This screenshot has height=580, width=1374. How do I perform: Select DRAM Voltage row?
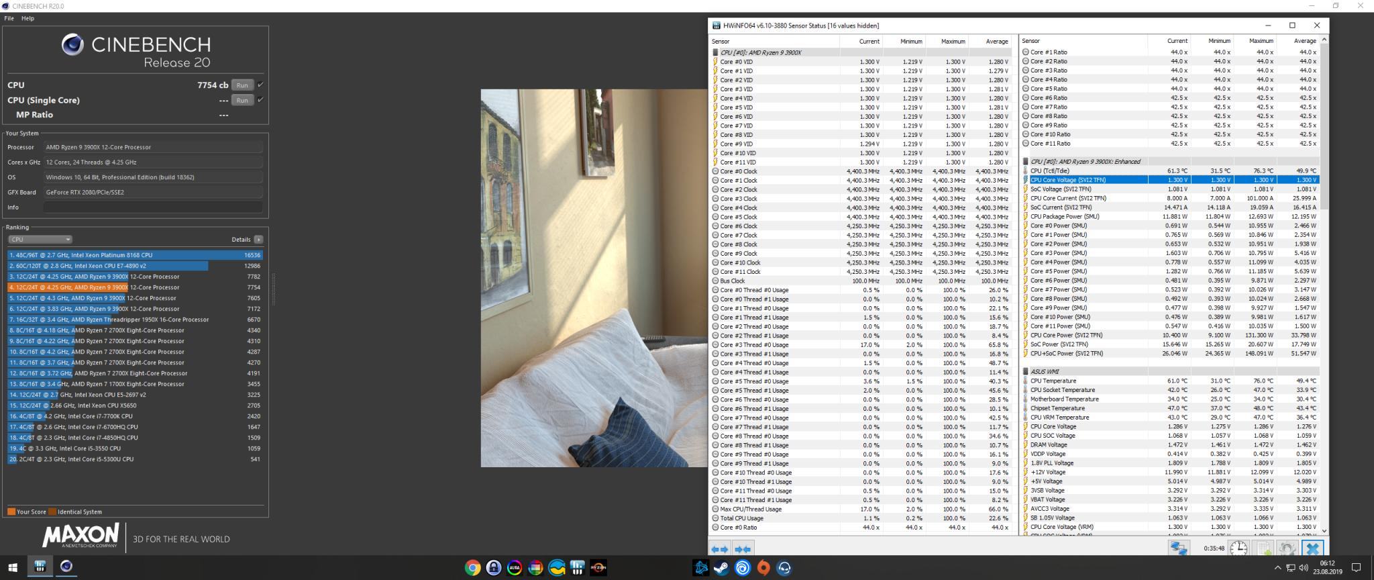[x=1170, y=445]
